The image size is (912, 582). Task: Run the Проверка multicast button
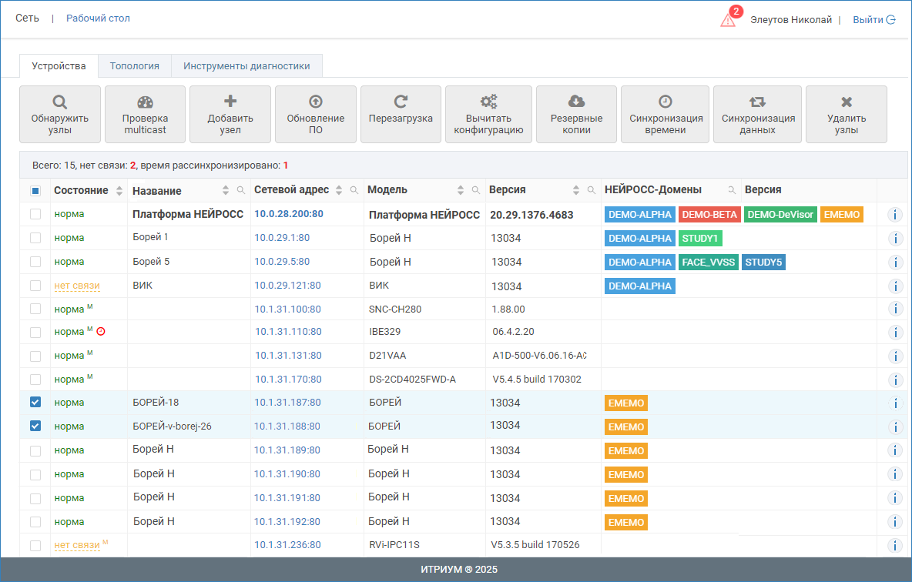(x=145, y=115)
